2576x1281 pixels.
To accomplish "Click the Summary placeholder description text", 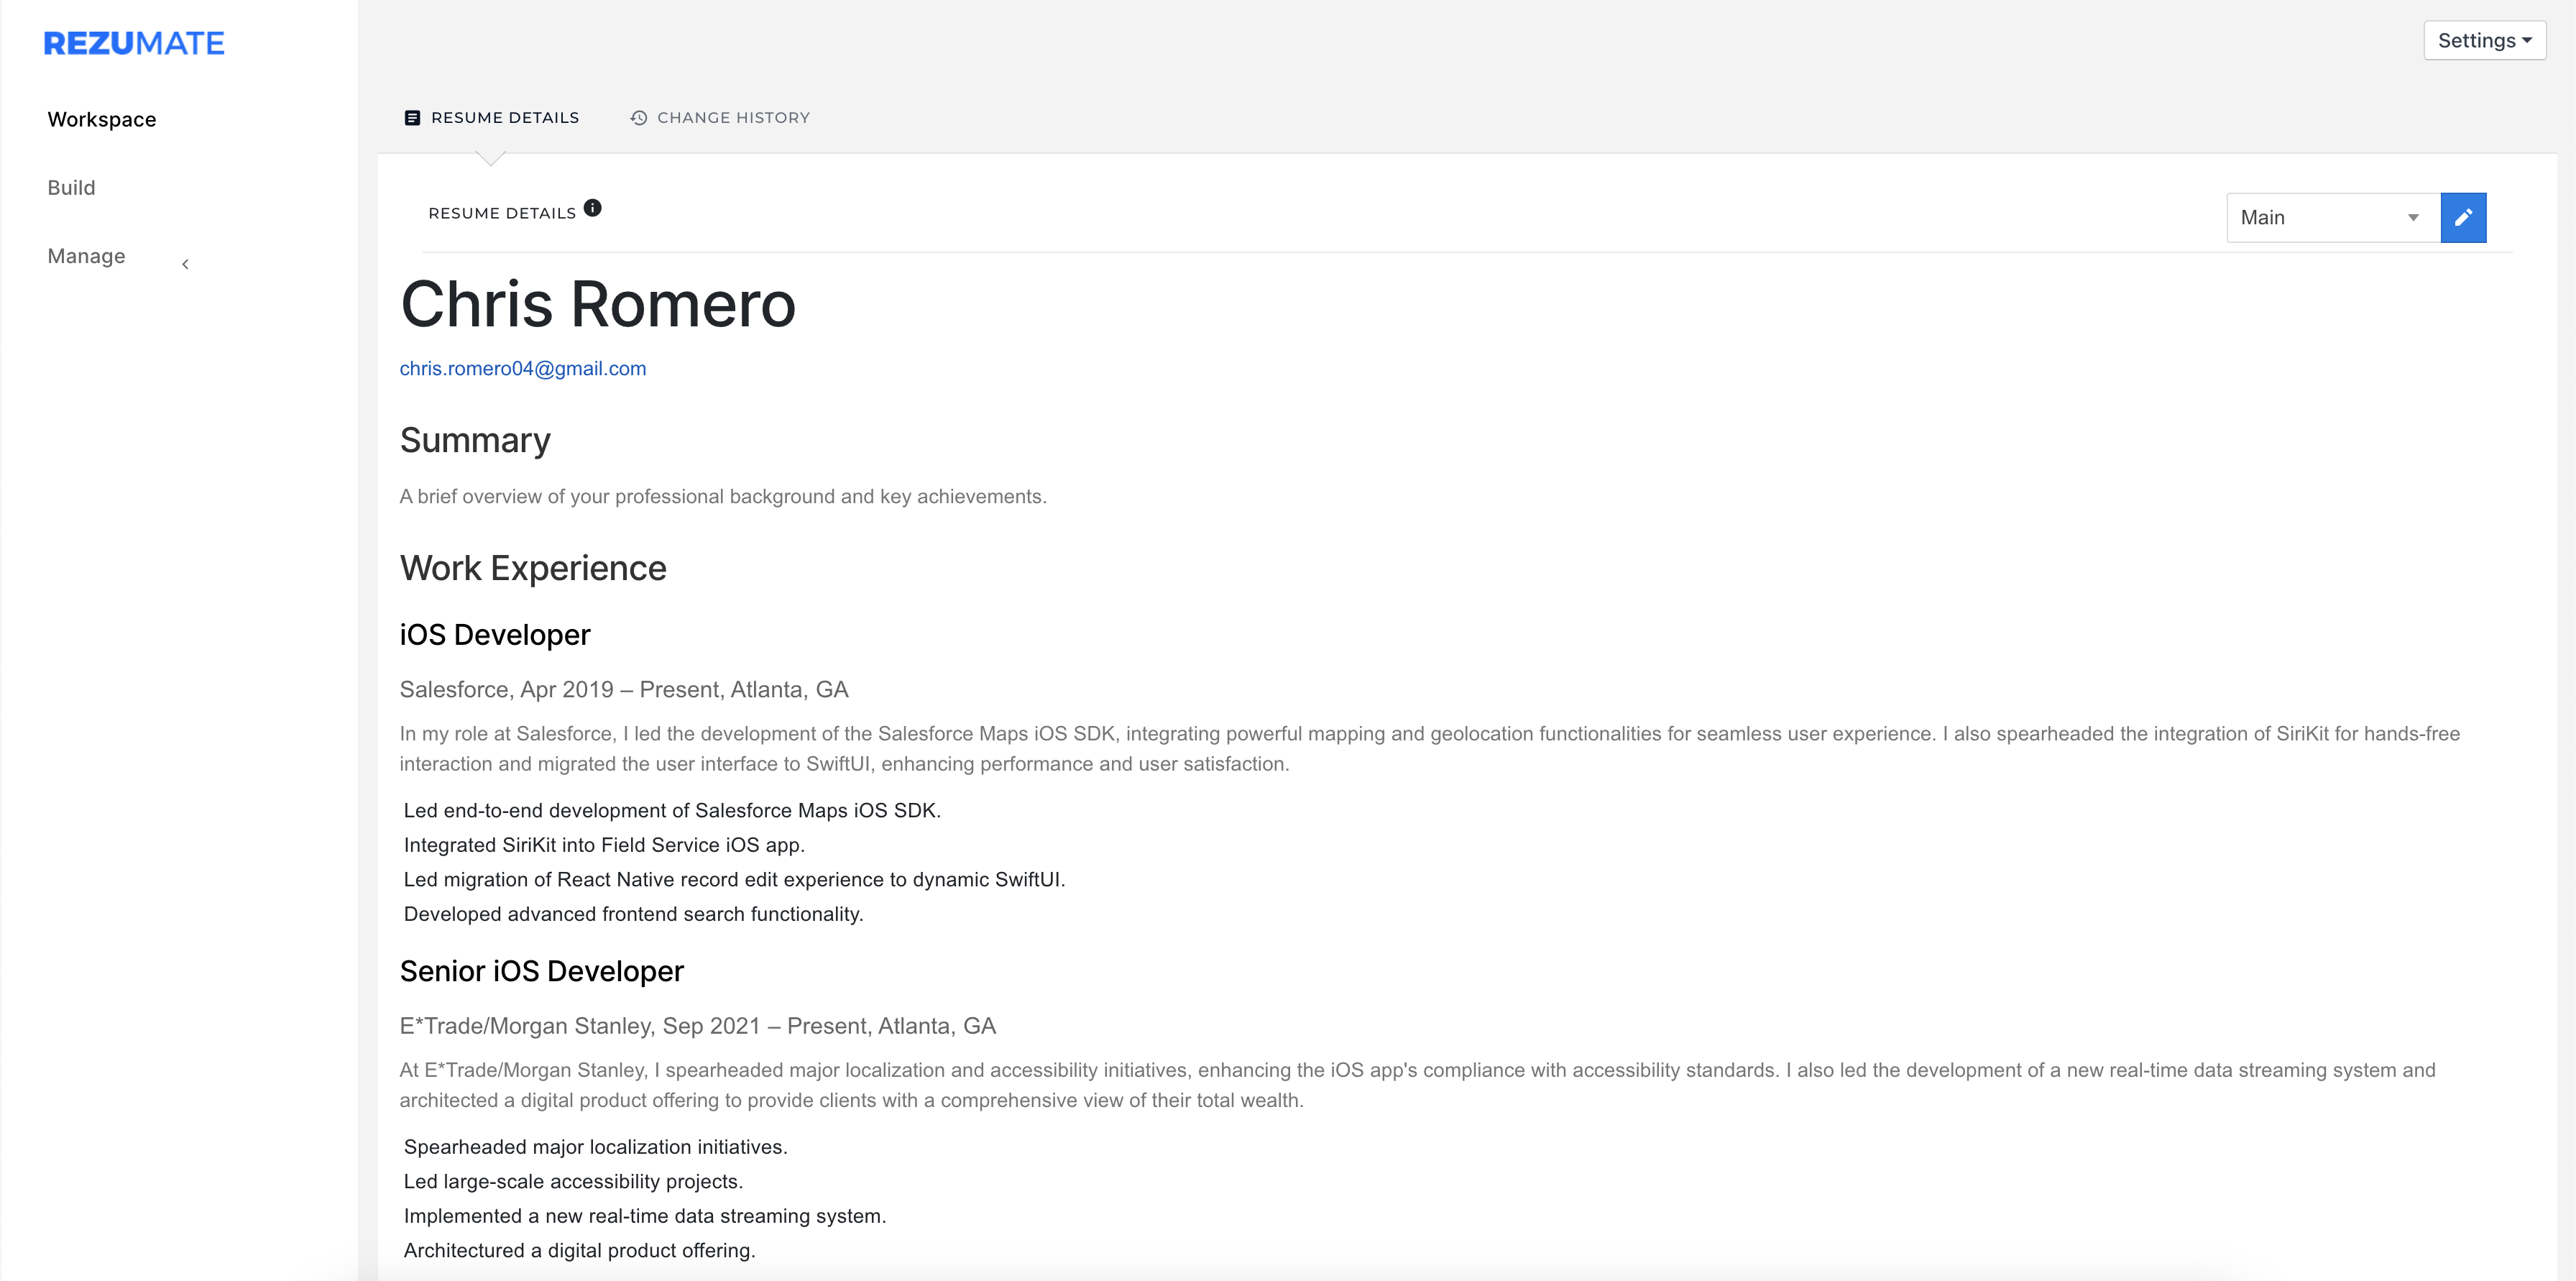I will 723,497.
